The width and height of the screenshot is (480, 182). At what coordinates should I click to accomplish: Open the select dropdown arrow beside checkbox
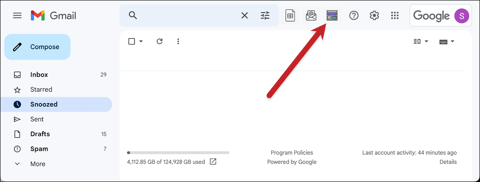click(x=141, y=41)
